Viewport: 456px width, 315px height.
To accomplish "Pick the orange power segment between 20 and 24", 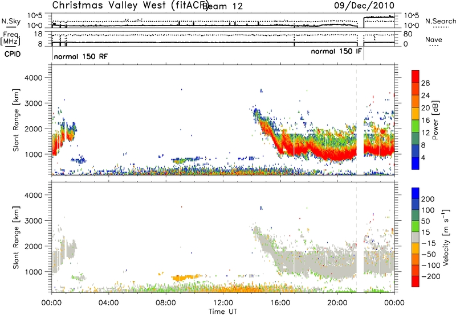I will (416, 101).
